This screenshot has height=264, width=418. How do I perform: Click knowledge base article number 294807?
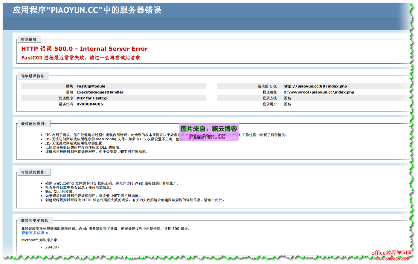(52, 247)
